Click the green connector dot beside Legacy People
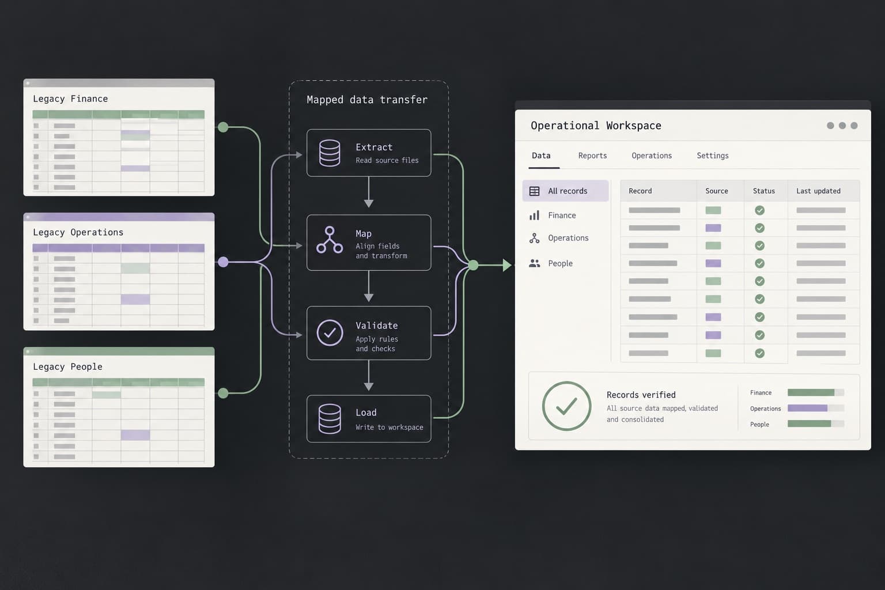885x590 pixels. click(223, 393)
